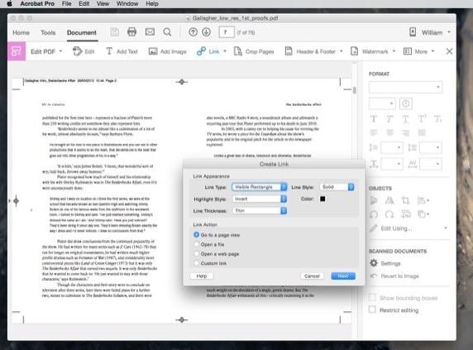This screenshot has height=350, width=473.
Task: Go to previous page with up arrow
Action: (193, 32)
